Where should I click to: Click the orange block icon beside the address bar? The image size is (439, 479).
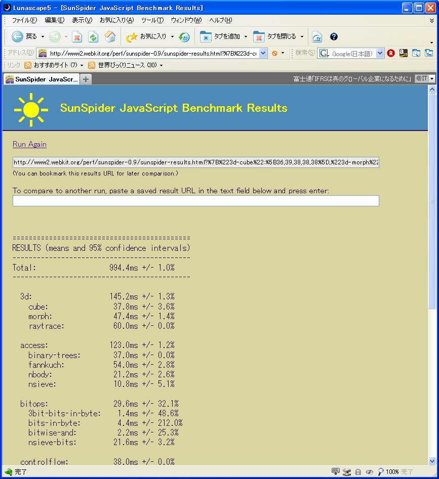tap(274, 53)
